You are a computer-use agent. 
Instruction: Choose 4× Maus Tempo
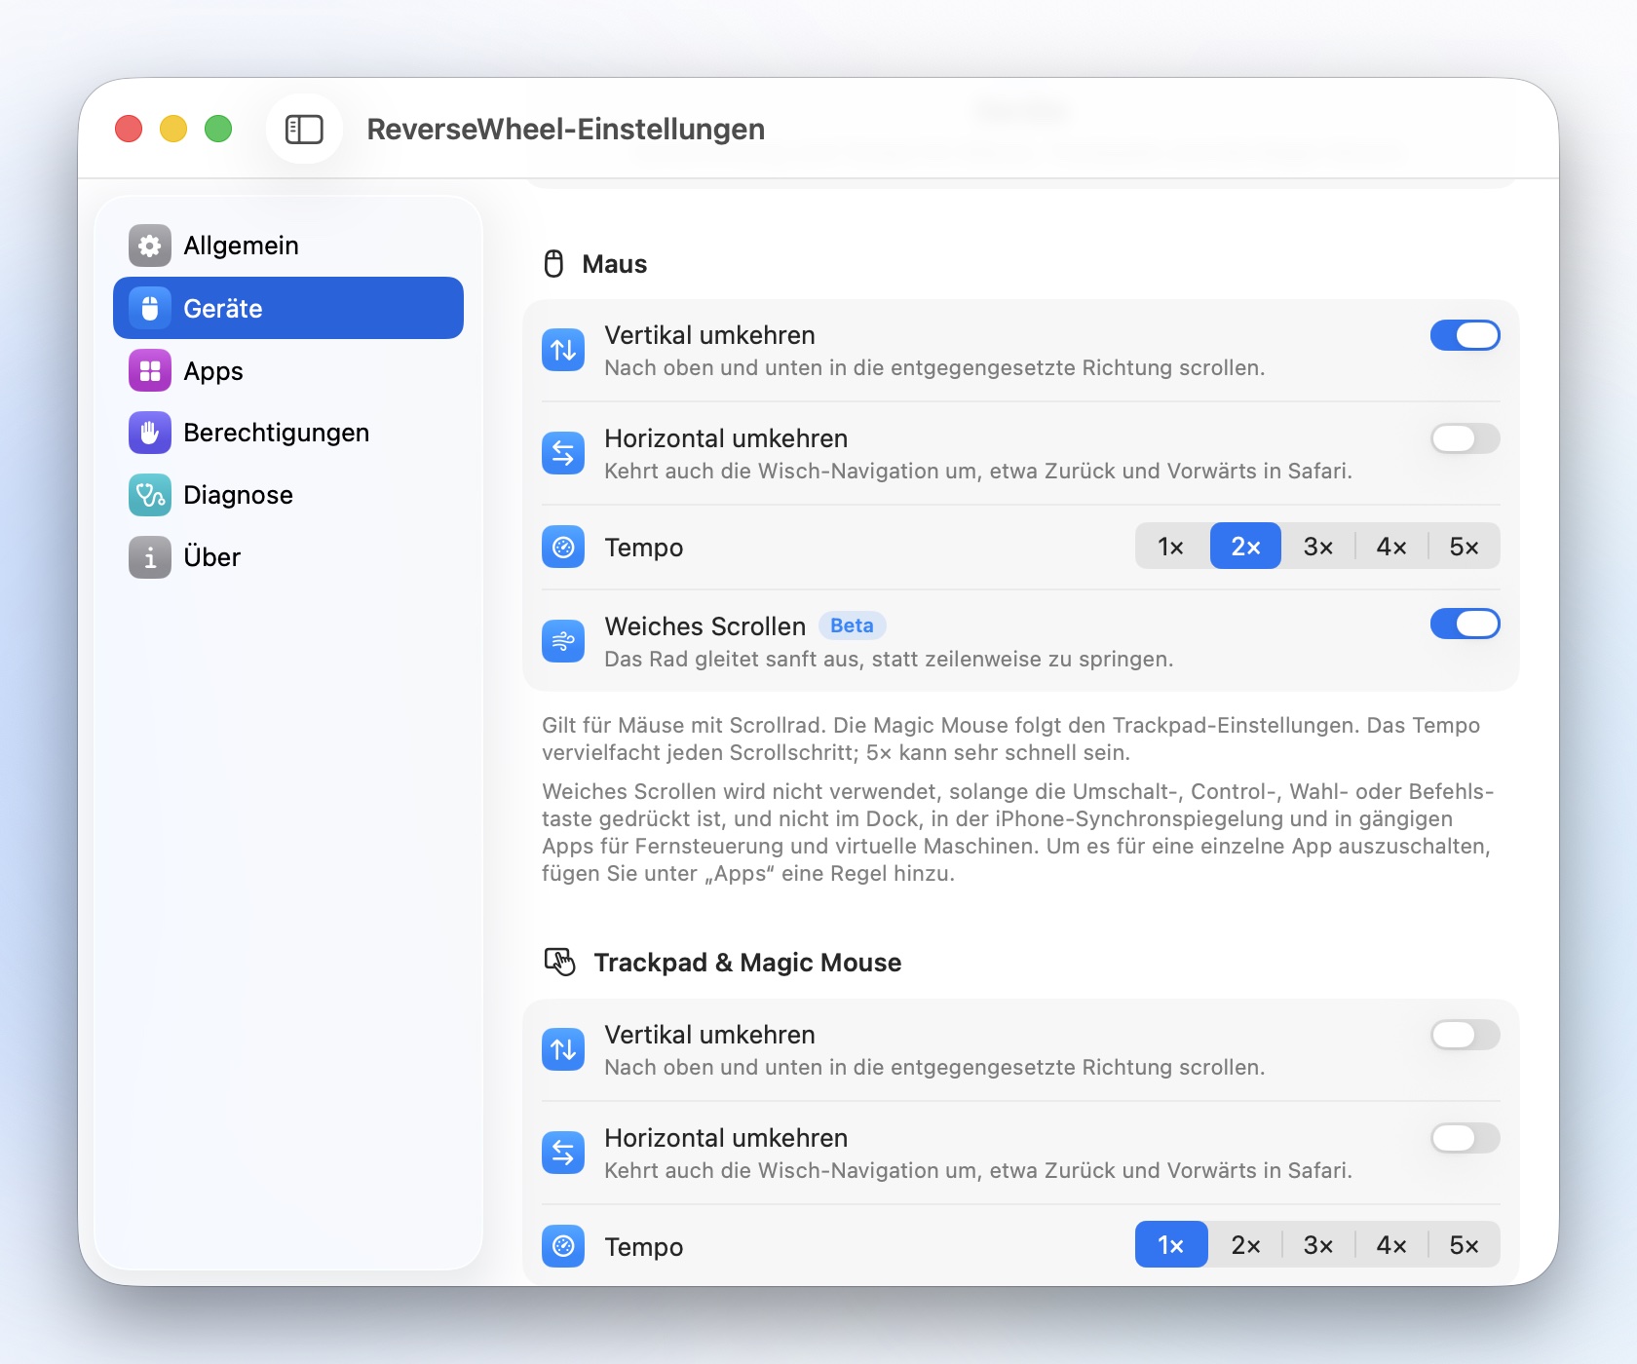tap(1391, 547)
